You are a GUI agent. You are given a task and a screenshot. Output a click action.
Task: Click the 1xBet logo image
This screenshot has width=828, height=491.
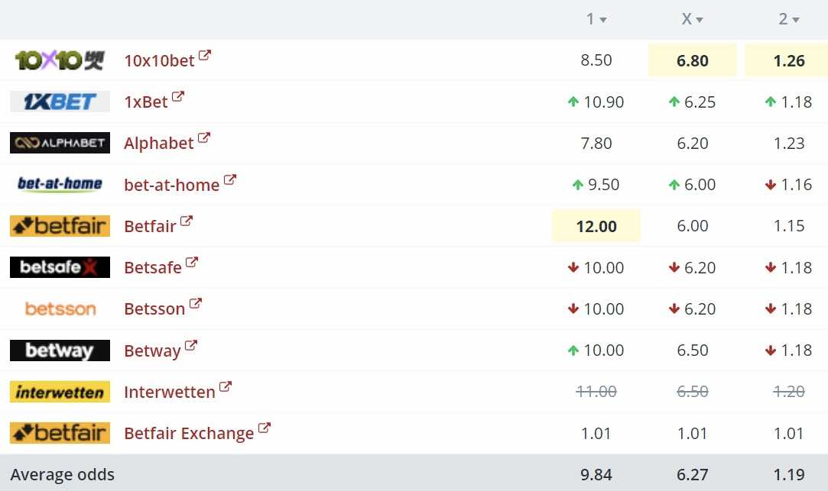[60, 102]
